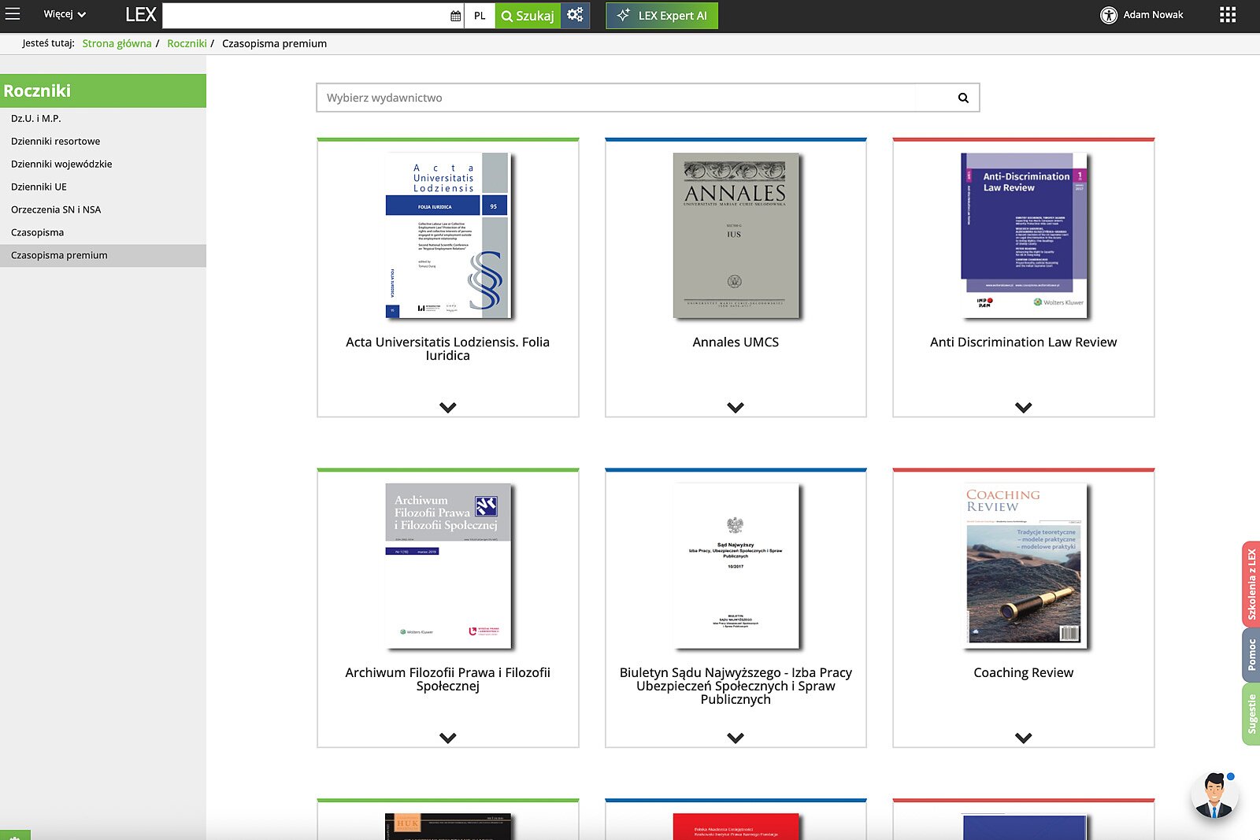
Task: Open the Szkolenia z LEX side tab
Action: click(x=1251, y=584)
